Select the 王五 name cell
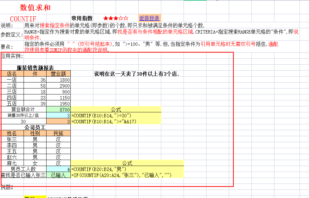 click(12, 151)
